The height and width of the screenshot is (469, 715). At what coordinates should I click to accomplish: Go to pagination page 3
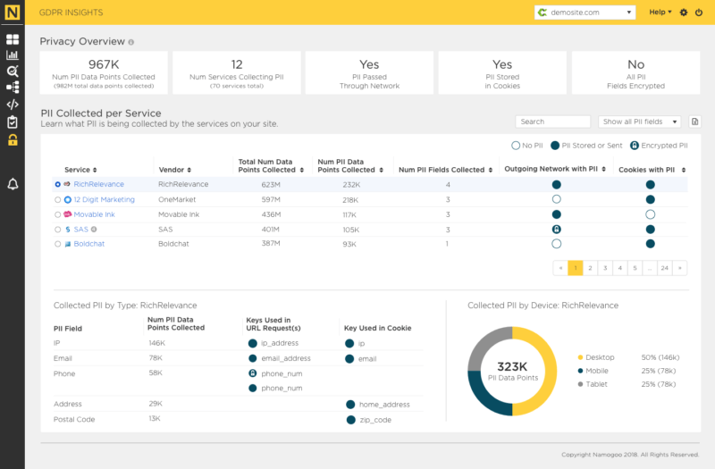(605, 268)
